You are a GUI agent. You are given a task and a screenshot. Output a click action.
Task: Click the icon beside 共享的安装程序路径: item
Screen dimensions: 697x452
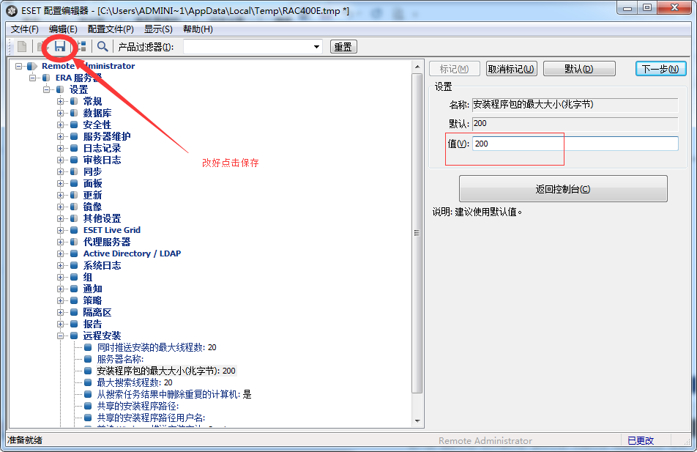[88, 406]
